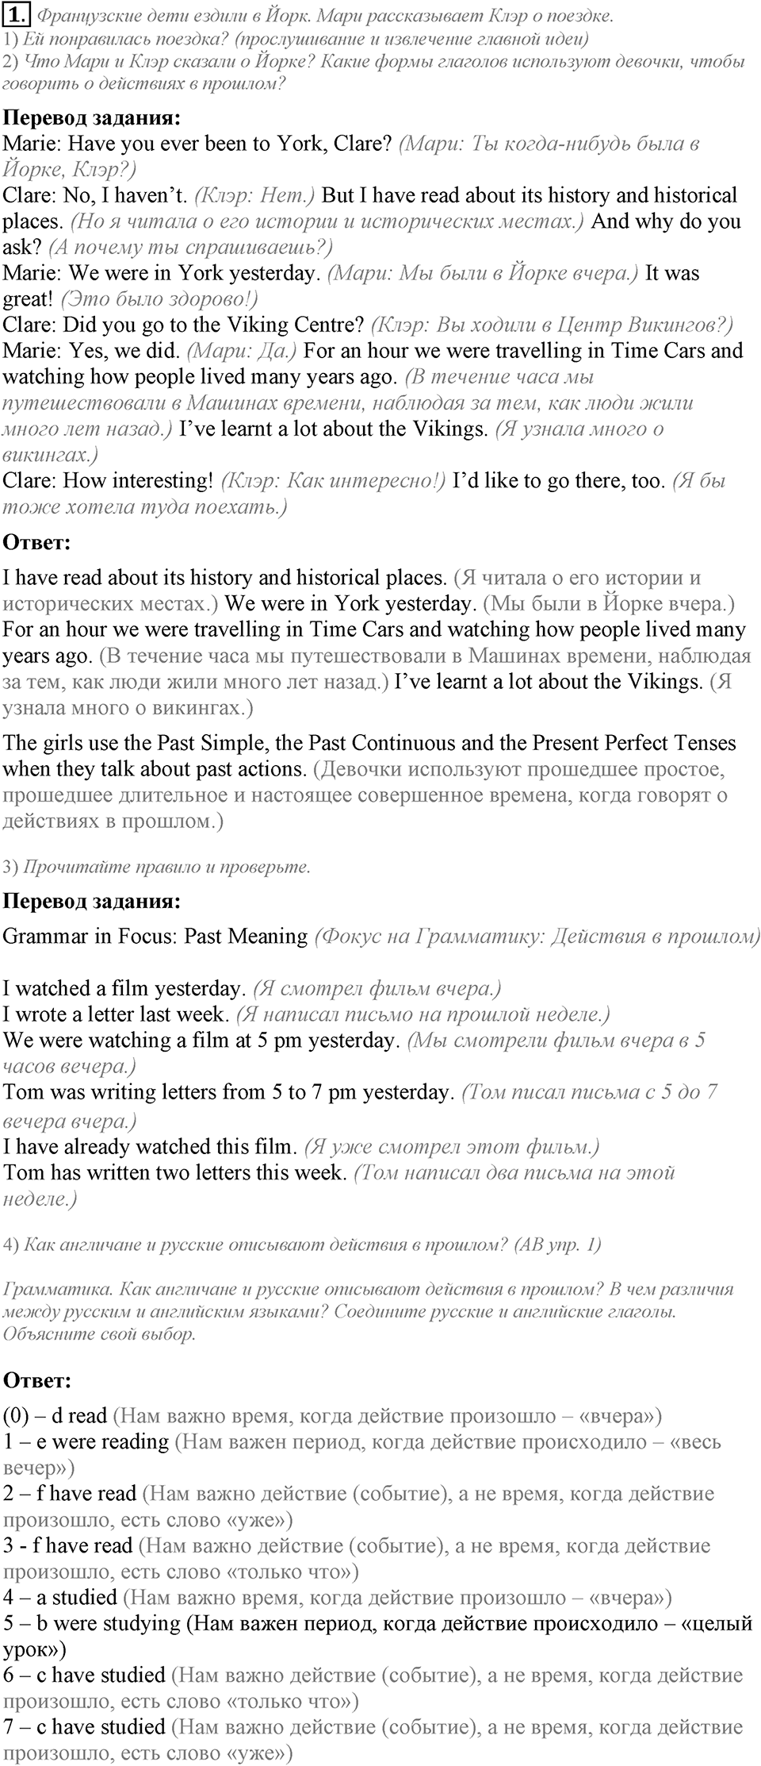Screen dimensions: 761x1766
Task: Click the first 'Перевод задания:' heading
Action: (92, 118)
